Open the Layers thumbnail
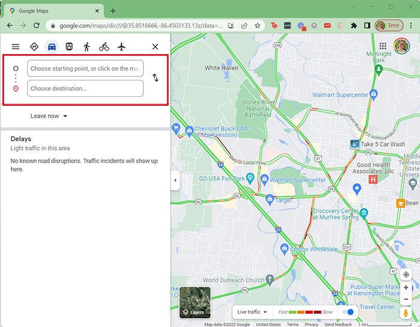This screenshot has height=327, width=420. 195,302
